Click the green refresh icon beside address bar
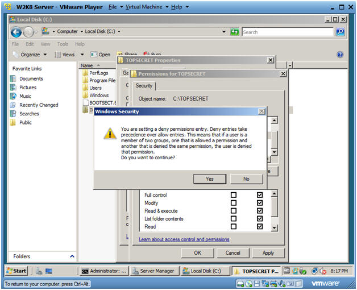 235,32
